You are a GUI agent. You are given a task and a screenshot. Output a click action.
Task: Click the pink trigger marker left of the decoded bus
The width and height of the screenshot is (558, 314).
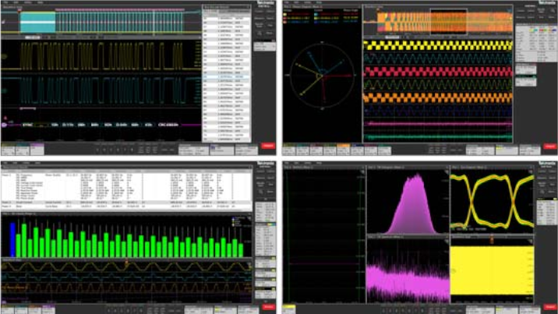(5, 124)
